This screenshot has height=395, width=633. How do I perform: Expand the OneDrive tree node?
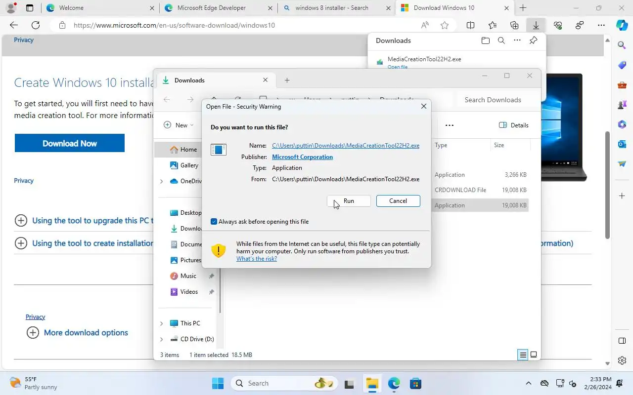point(161,182)
